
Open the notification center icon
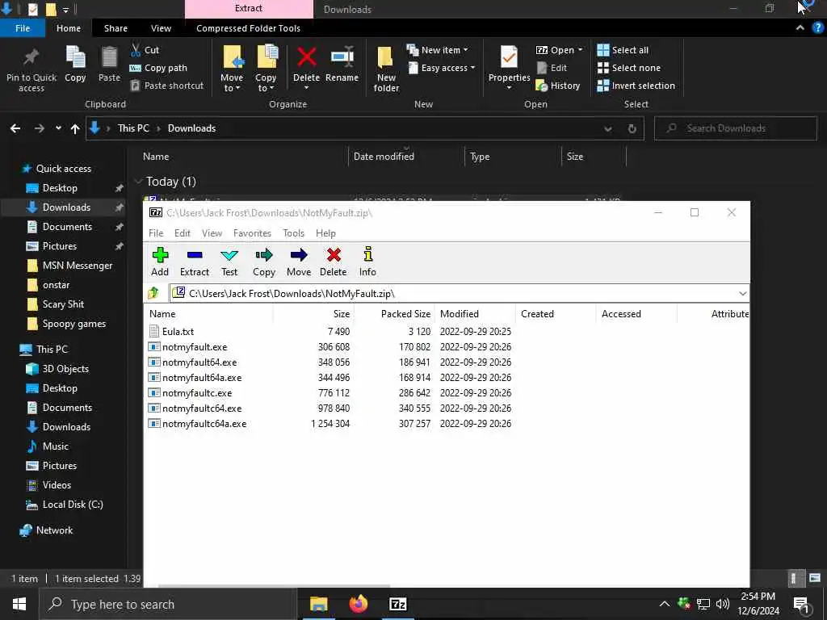tap(802, 604)
